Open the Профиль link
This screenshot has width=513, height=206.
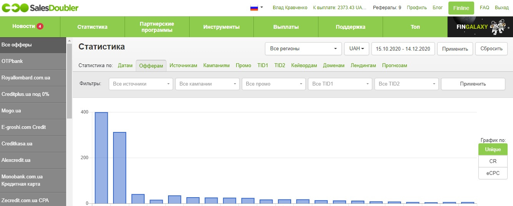(x=416, y=8)
